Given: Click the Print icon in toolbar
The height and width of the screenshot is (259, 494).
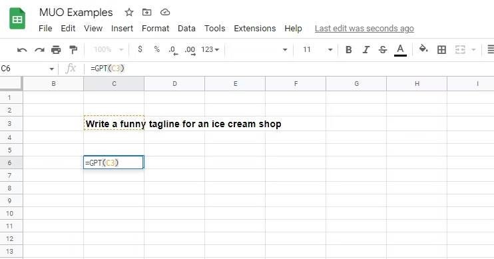Looking at the screenshot, I should [x=56, y=50].
